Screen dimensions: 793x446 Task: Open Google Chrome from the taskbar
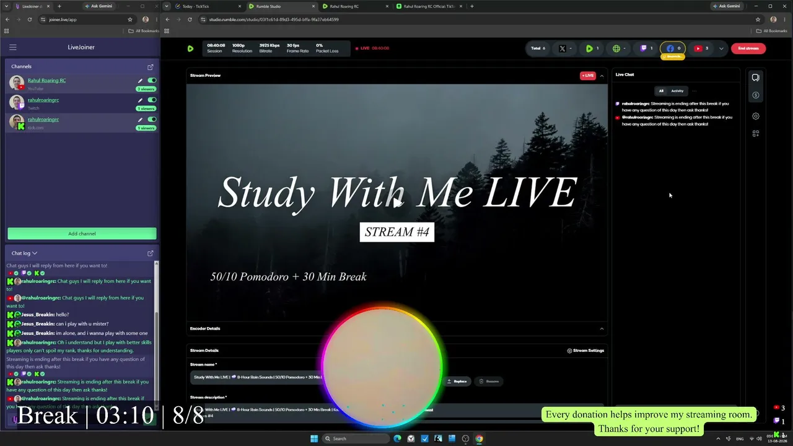pos(479,439)
